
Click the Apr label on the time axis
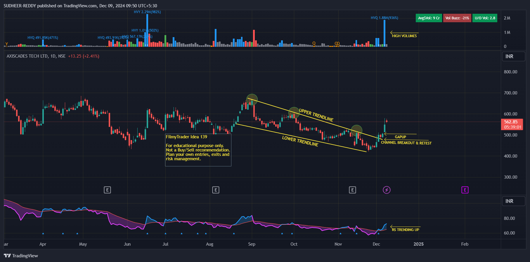click(43, 244)
